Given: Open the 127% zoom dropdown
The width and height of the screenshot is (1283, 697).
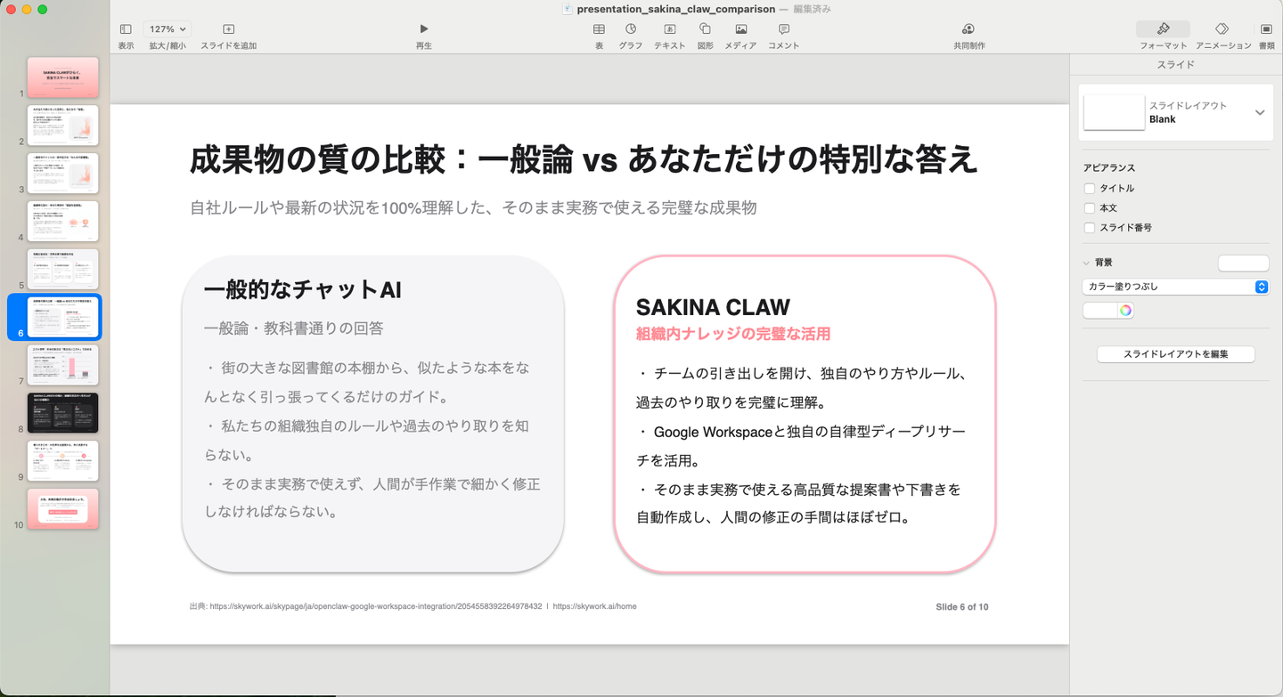Looking at the screenshot, I should tap(167, 29).
